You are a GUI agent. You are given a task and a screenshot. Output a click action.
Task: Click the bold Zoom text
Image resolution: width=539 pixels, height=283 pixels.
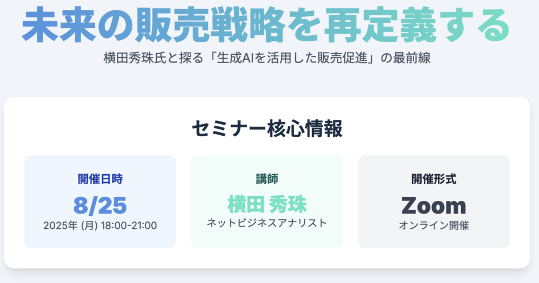(x=434, y=205)
